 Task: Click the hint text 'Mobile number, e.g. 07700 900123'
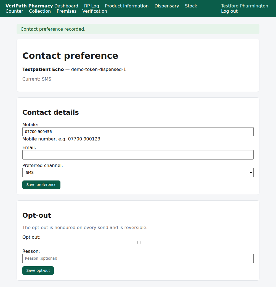61,139
